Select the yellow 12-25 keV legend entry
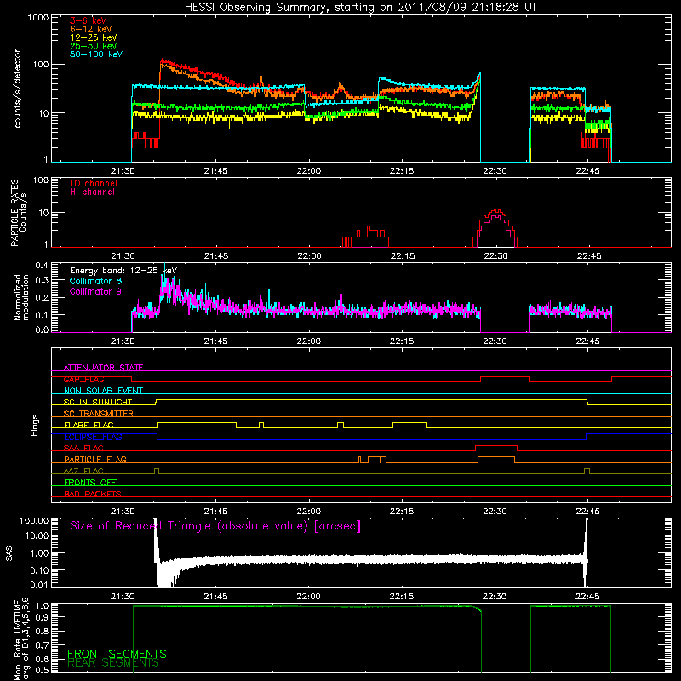This screenshot has width=681, height=681. [94, 37]
